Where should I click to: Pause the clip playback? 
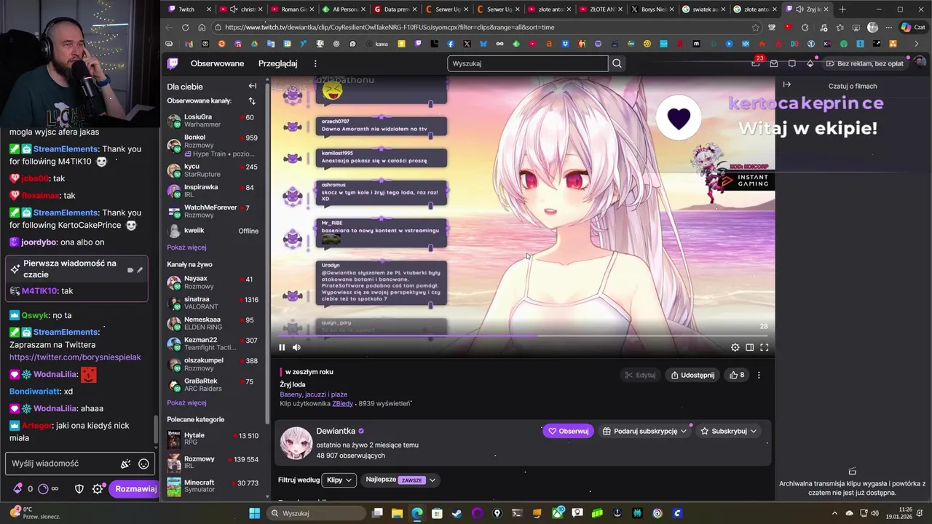click(x=282, y=347)
